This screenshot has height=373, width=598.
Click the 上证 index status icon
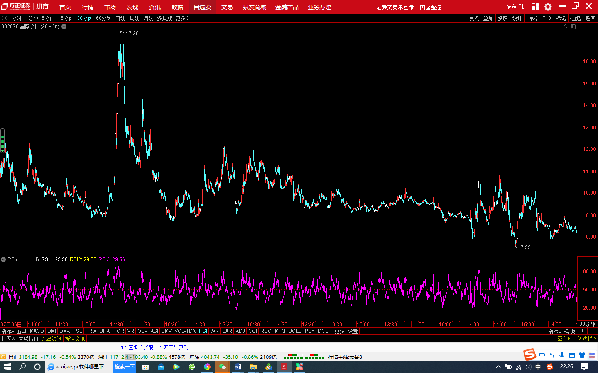click(3, 357)
